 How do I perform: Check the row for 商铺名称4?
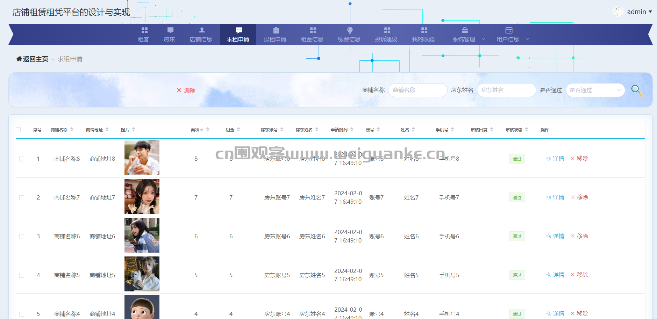22,314
